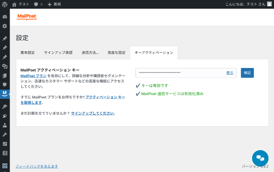This screenshot has width=274, height=172.
Task: Open Users person icon
Action: tap(5, 125)
